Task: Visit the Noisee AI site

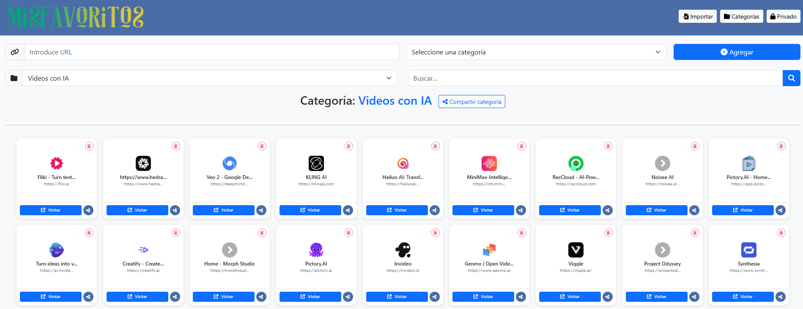Action: (x=656, y=210)
